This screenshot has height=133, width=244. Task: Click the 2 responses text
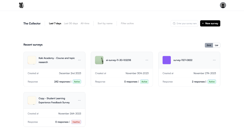click(198, 82)
